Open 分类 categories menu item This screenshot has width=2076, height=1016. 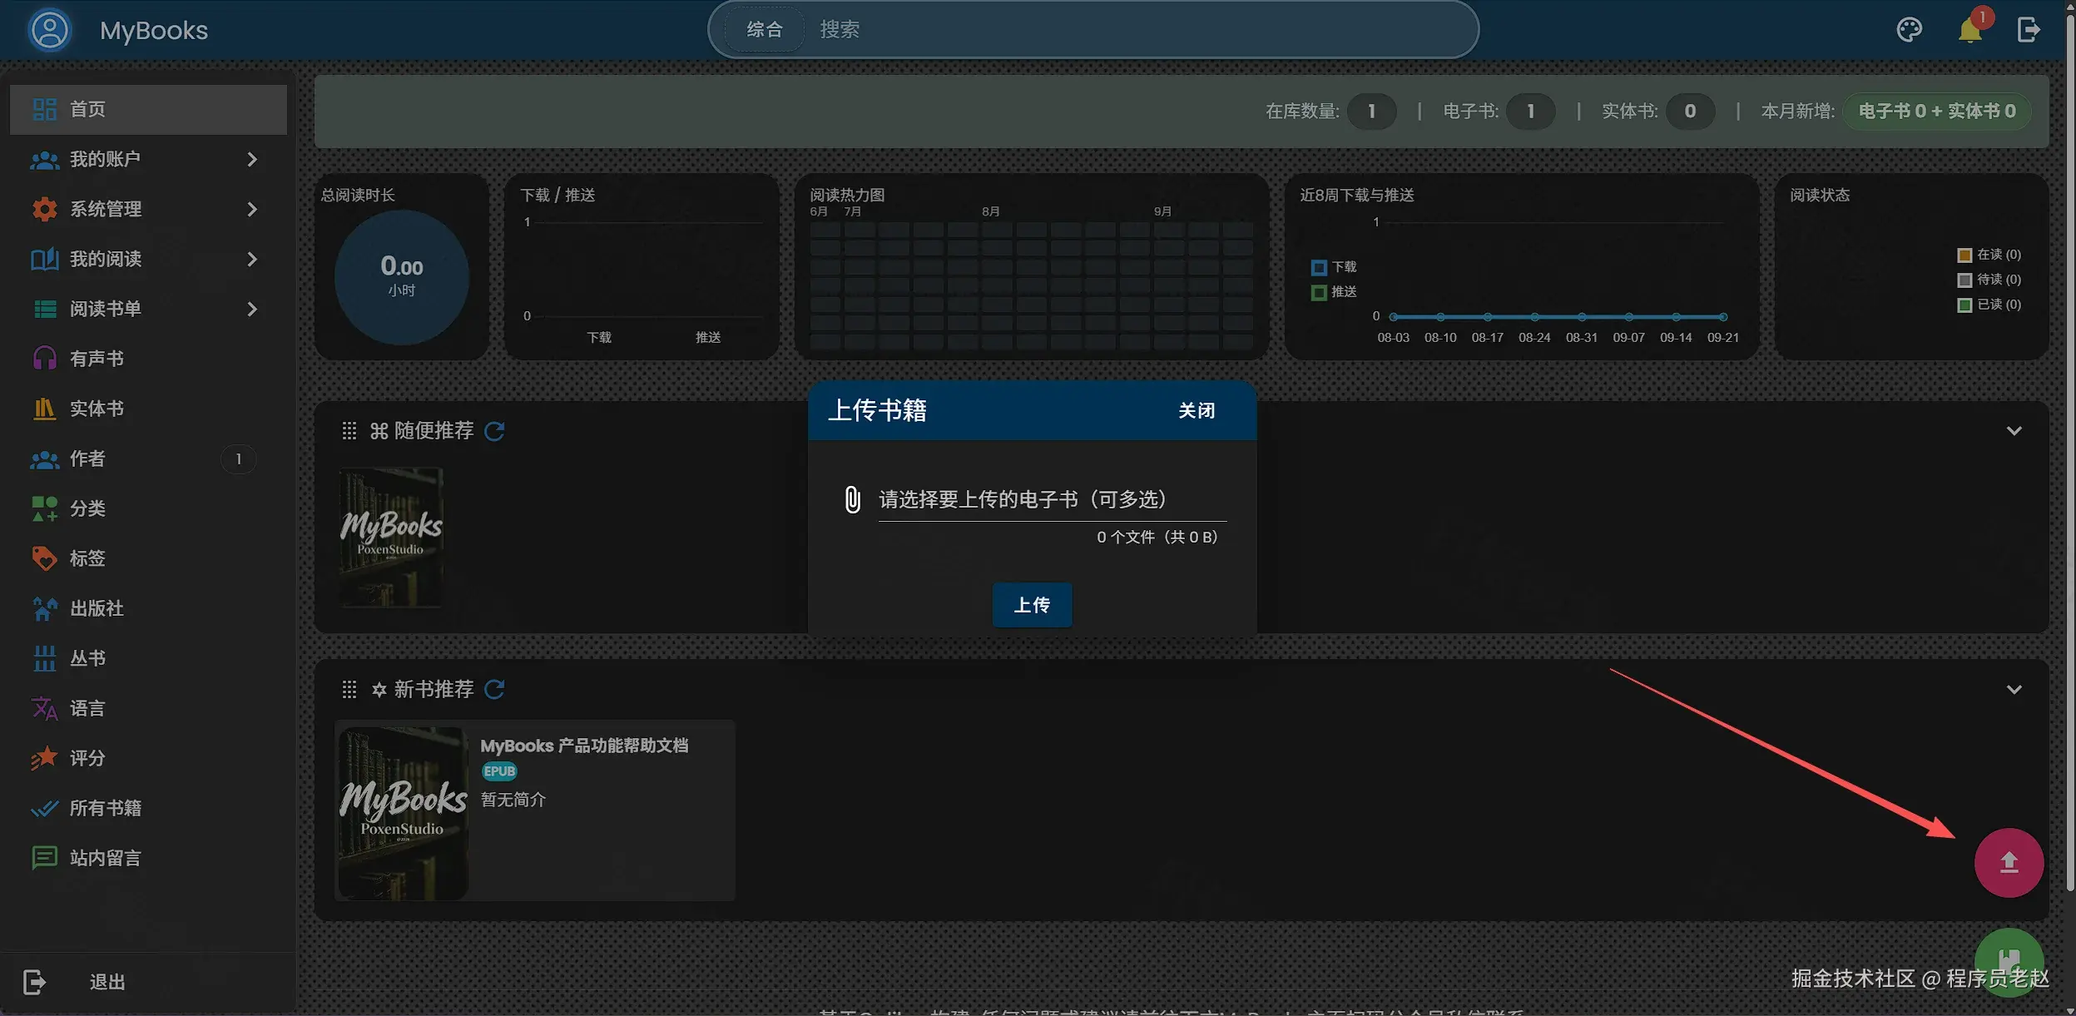tap(148, 508)
